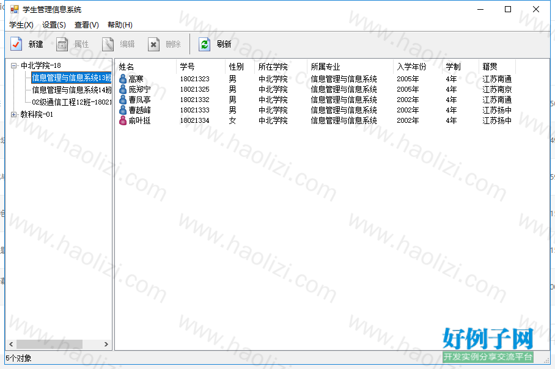Click the person icon beside 曹凤亭
Viewport: 555px width, 369px height.
[x=123, y=100]
